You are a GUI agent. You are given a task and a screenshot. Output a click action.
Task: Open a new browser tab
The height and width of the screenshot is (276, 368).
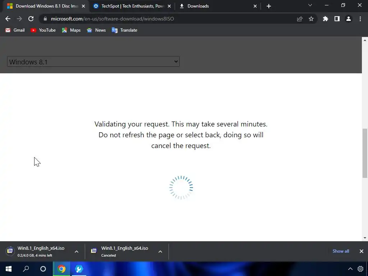(x=269, y=6)
